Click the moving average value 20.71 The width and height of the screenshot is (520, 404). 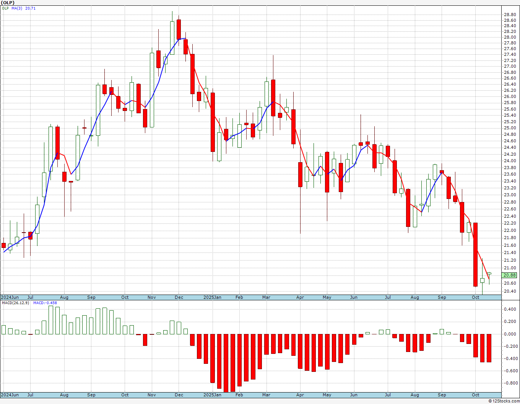click(x=30, y=8)
